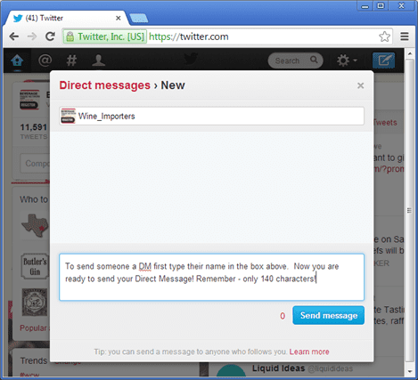Send the direct message
Screen dimensions: 418x380
328,315
